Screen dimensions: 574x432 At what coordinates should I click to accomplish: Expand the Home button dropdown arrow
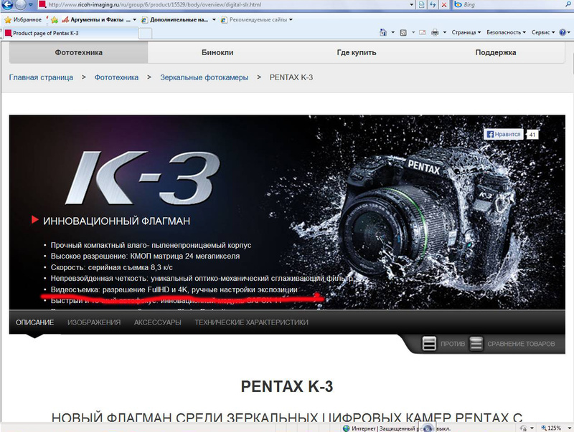[x=392, y=32]
